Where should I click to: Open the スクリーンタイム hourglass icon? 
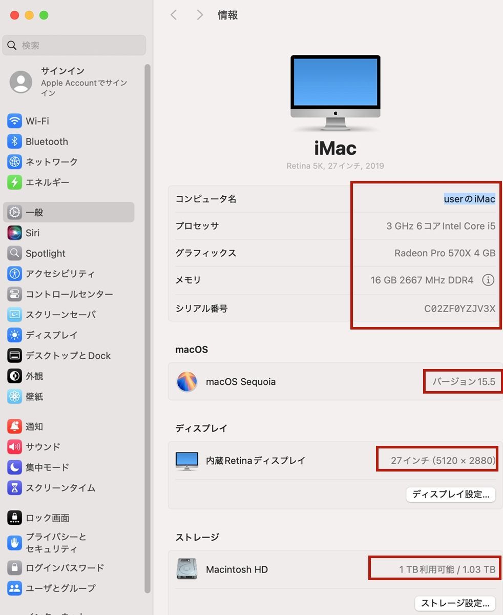pos(14,488)
